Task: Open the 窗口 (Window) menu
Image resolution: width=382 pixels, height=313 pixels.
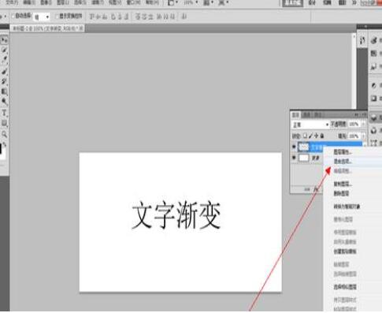Action: pyautogui.click(x=134, y=2)
